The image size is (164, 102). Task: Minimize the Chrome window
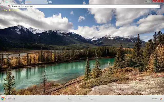[154, 1]
